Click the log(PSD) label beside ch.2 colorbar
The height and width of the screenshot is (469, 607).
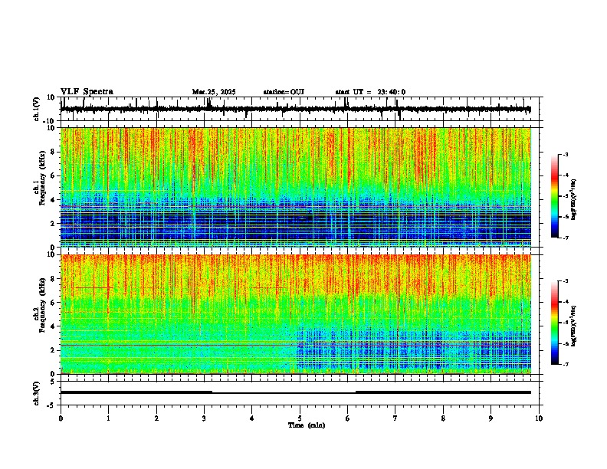pos(574,326)
